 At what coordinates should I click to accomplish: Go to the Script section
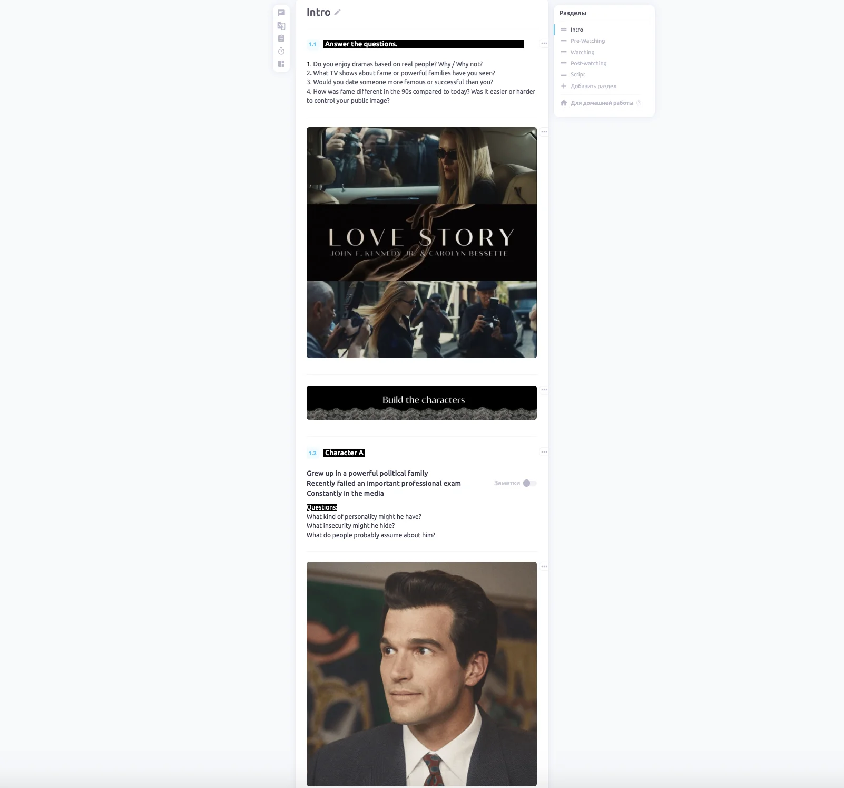pyautogui.click(x=578, y=74)
